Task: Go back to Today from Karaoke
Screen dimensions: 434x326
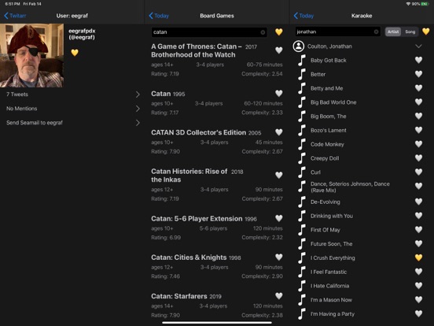Action: (303, 16)
